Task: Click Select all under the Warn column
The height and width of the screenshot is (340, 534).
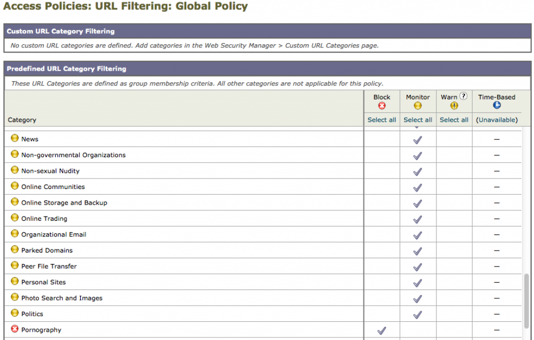Action: click(454, 120)
